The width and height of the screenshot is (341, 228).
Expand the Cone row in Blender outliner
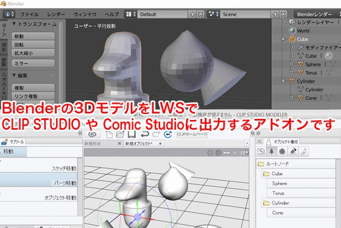(292, 98)
